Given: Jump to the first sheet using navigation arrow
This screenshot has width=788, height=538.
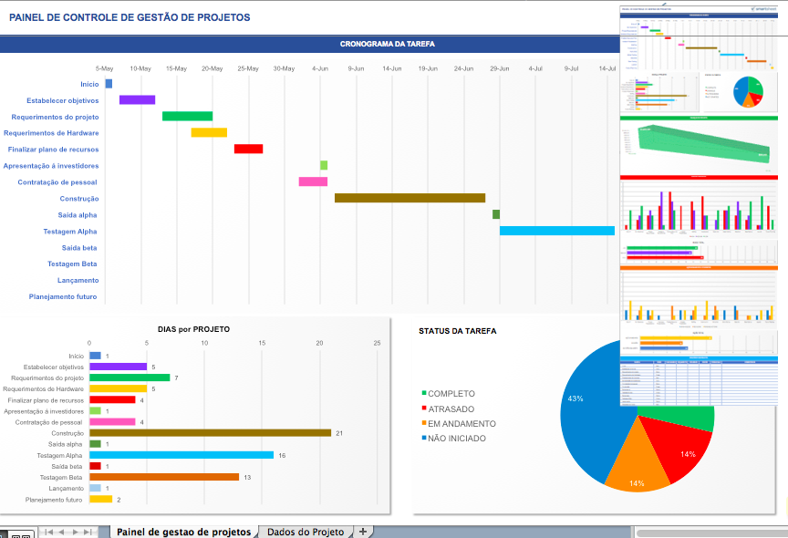Looking at the screenshot, I should pyautogui.click(x=48, y=532).
